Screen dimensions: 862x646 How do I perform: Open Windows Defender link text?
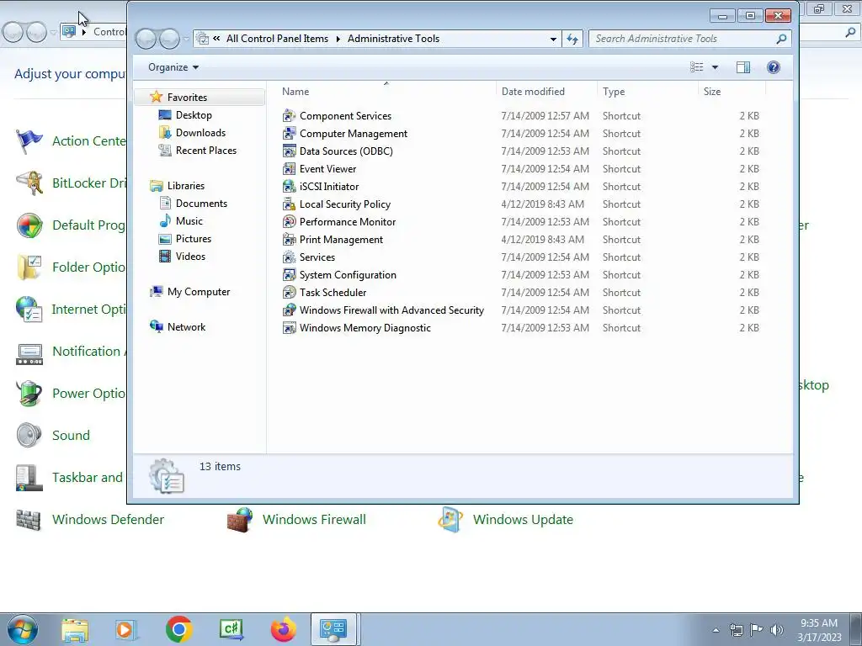click(108, 520)
